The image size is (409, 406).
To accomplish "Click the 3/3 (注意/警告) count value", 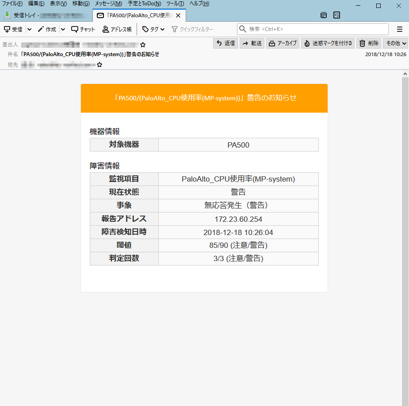I will 238,258.
